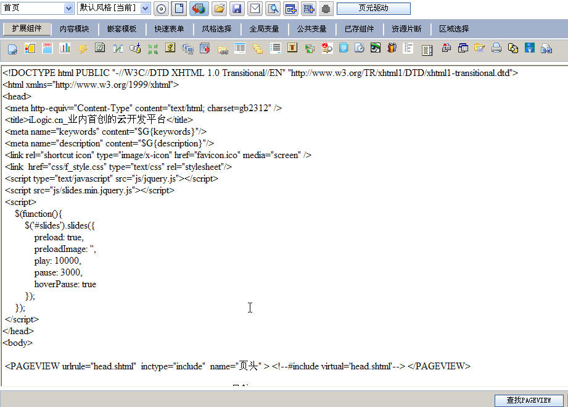Click the bar chart component icon
This screenshot has width=568, height=407.
click(x=65, y=48)
